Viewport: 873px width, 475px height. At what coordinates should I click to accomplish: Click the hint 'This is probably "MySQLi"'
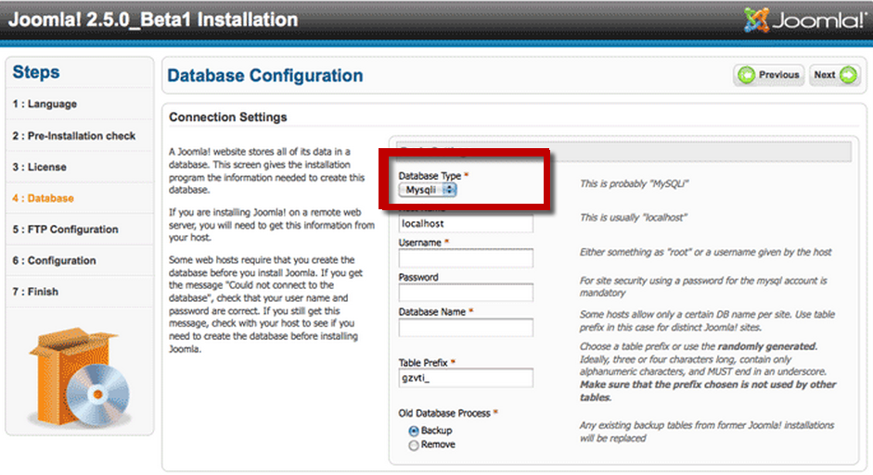[x=635, y=184]
